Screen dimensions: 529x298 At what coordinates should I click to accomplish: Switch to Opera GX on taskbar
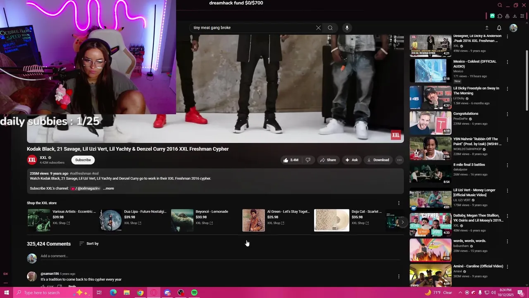tap(154, 293)
